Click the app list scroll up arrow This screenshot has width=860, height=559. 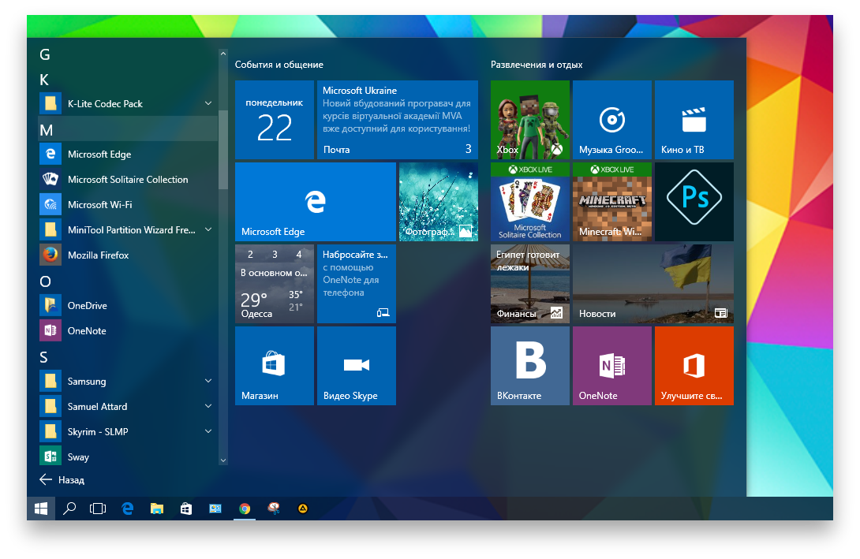pyautogui.click(x=222, y=53)
